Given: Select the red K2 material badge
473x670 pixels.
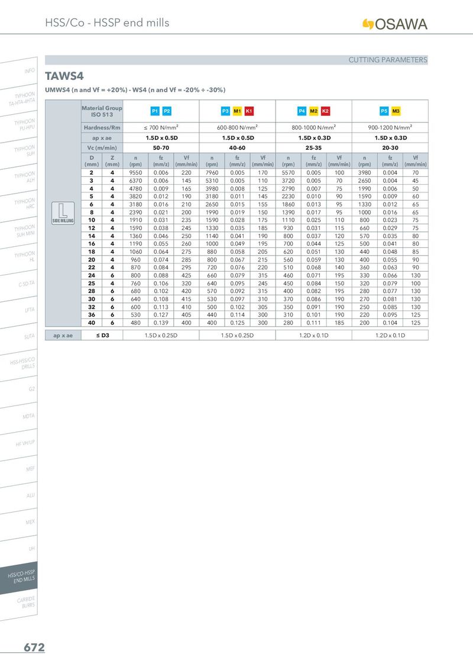Looking at the screenshot, I should point(325,111).
